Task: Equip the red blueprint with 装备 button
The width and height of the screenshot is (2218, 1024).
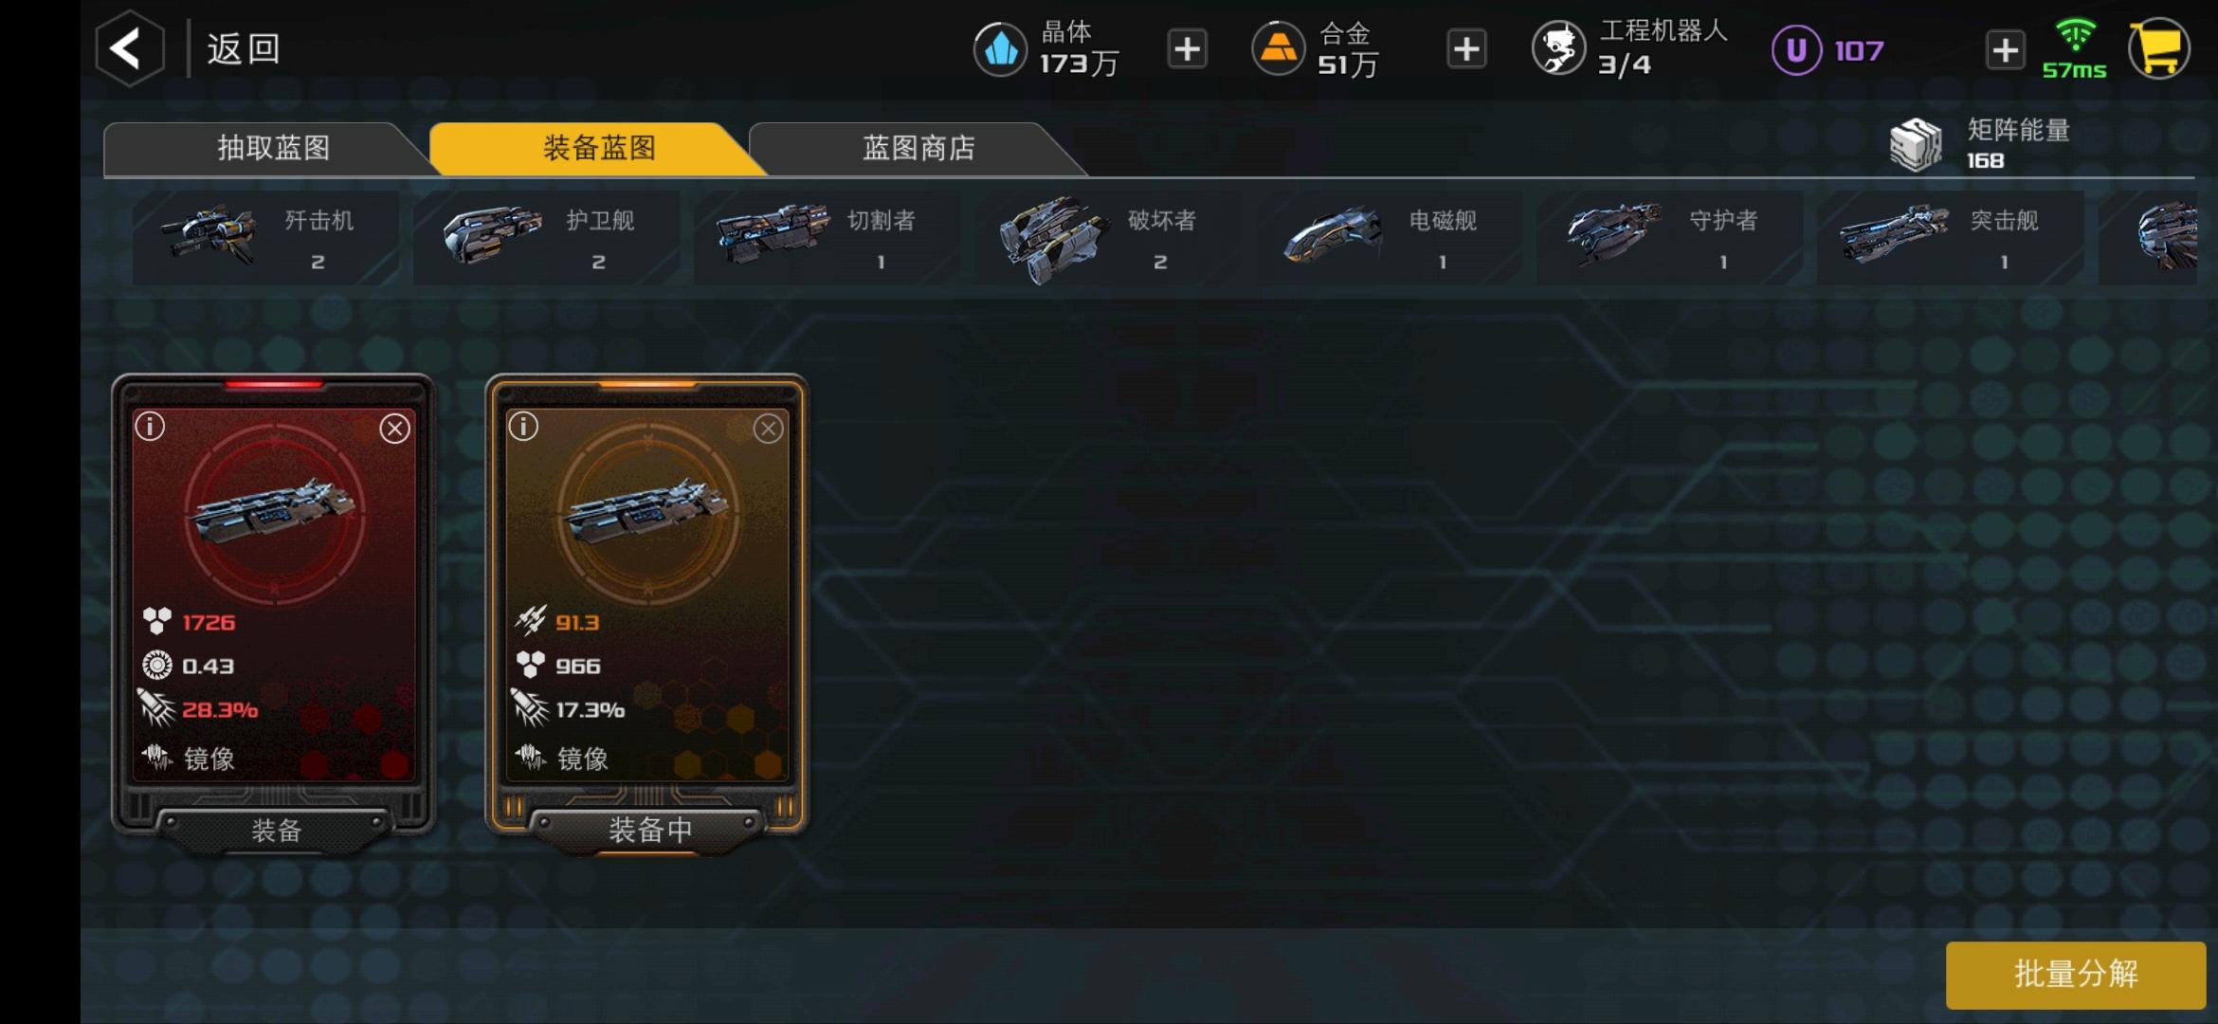Action: 276,831
